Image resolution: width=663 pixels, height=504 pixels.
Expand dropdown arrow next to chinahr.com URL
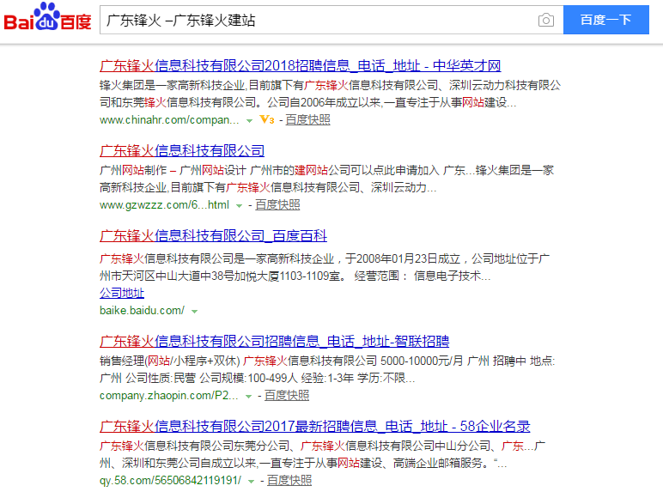[x=249, y=121]
